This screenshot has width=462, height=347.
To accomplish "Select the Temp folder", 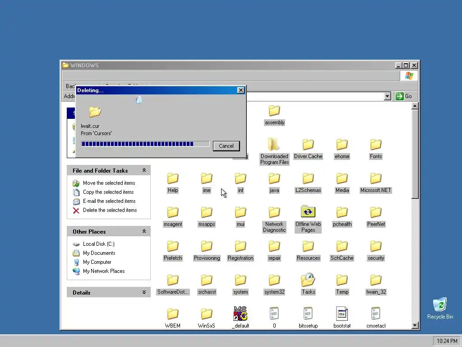I will point(342,285).
